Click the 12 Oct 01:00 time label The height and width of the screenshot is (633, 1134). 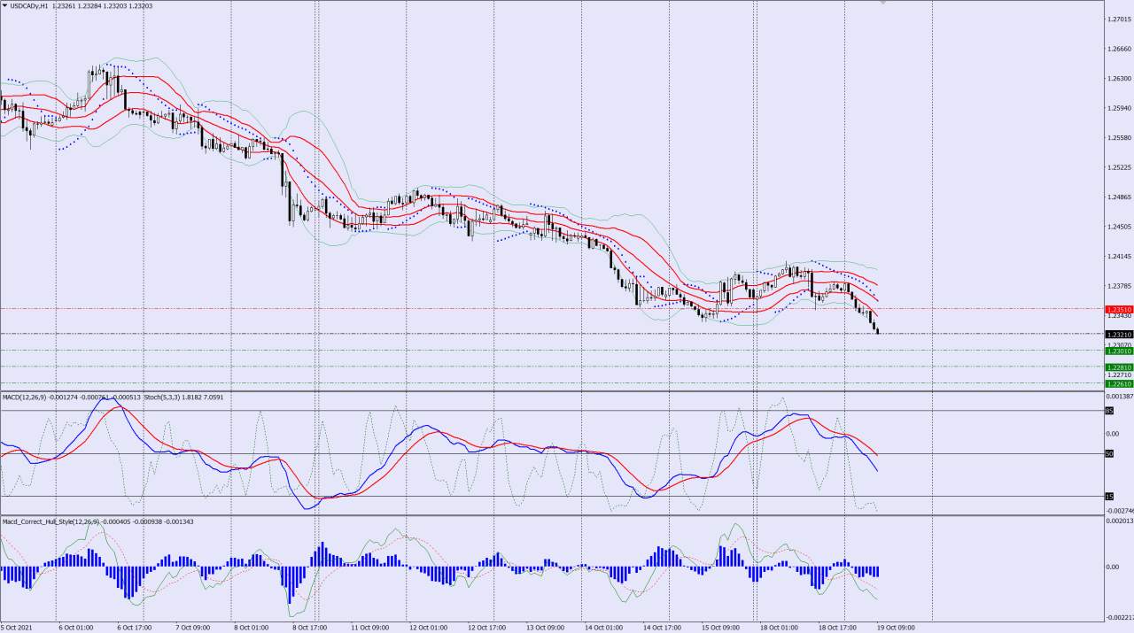point(426,627)
